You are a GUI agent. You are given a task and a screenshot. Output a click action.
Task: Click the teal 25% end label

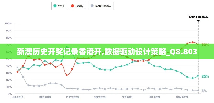point(205,76)
